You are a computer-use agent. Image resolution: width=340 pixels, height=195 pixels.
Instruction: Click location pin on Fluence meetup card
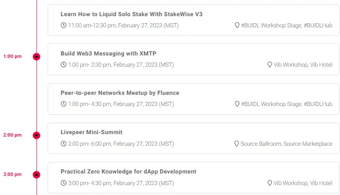coord(237,104)
